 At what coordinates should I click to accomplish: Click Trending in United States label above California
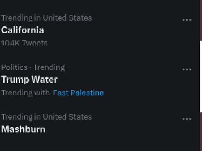47,18
